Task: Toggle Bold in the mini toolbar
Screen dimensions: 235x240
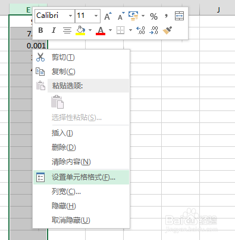Action: pyautogui.click(x=40, y=30)
